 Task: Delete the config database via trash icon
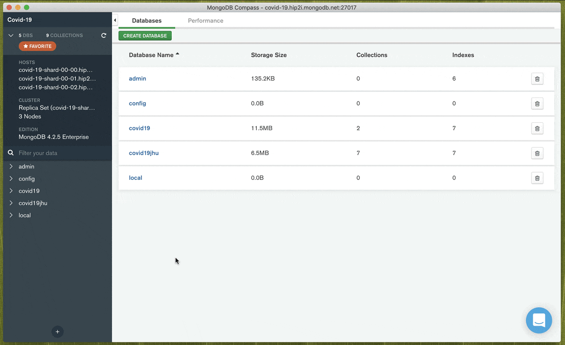[537, 104]
